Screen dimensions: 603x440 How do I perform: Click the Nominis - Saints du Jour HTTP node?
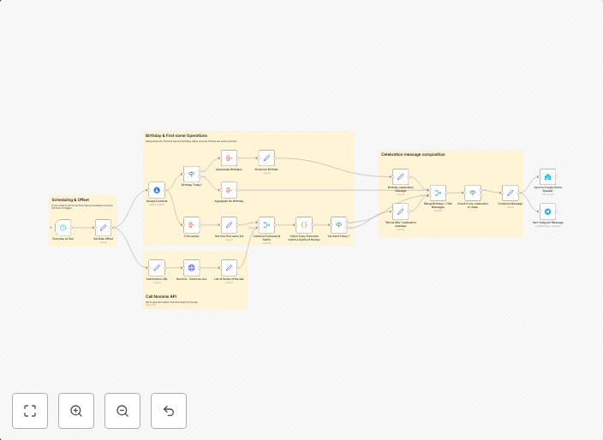tap(192, 268)
